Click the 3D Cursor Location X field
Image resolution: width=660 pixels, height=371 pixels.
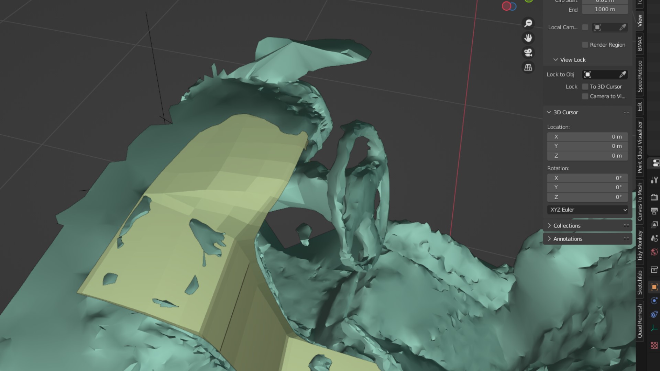tap(587, 137)
